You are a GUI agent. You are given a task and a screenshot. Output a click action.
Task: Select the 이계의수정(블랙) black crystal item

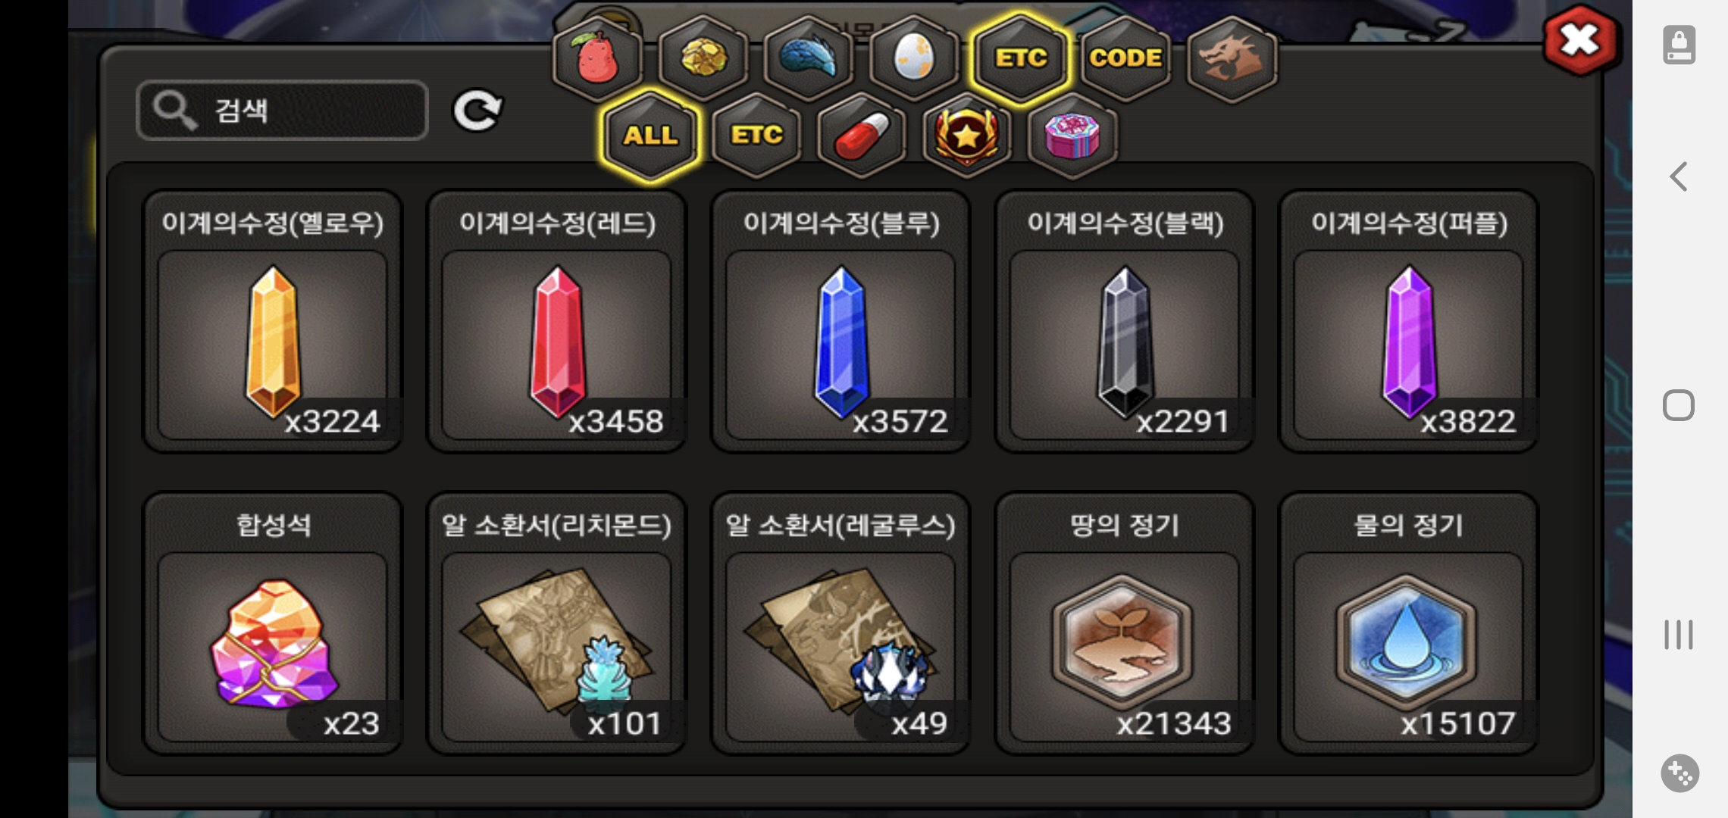tap(1125, 320)
